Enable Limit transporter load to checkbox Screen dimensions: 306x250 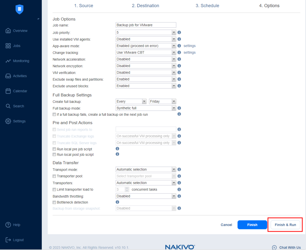tap(54, 190)
